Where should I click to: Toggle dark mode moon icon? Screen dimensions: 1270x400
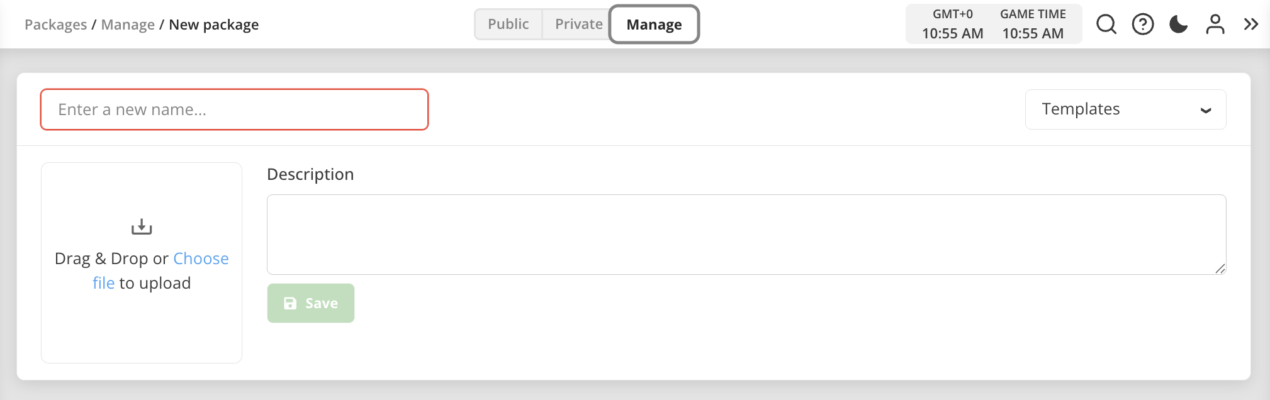click(x=1178, y=25)
